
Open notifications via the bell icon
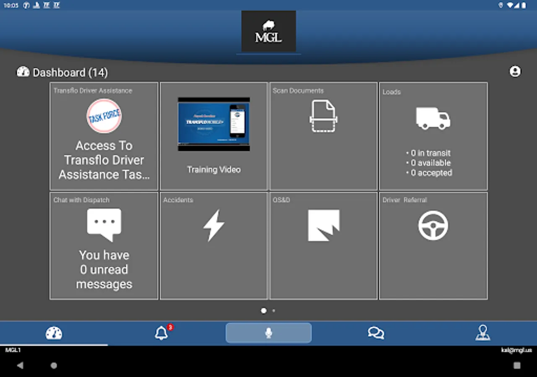pos(162,333)
